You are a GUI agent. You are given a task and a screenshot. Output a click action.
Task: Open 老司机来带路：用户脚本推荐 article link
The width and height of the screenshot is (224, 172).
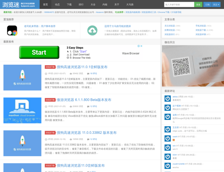pos(40,26)
